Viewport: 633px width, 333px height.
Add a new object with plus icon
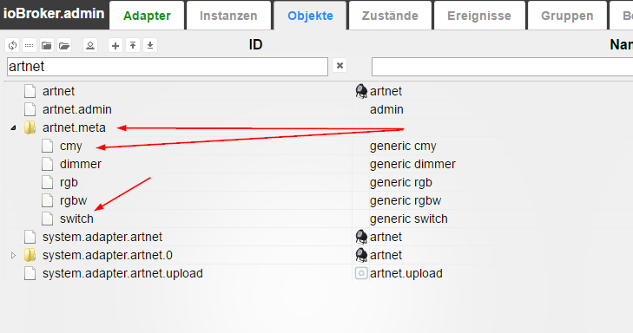(x=115, y=46)
